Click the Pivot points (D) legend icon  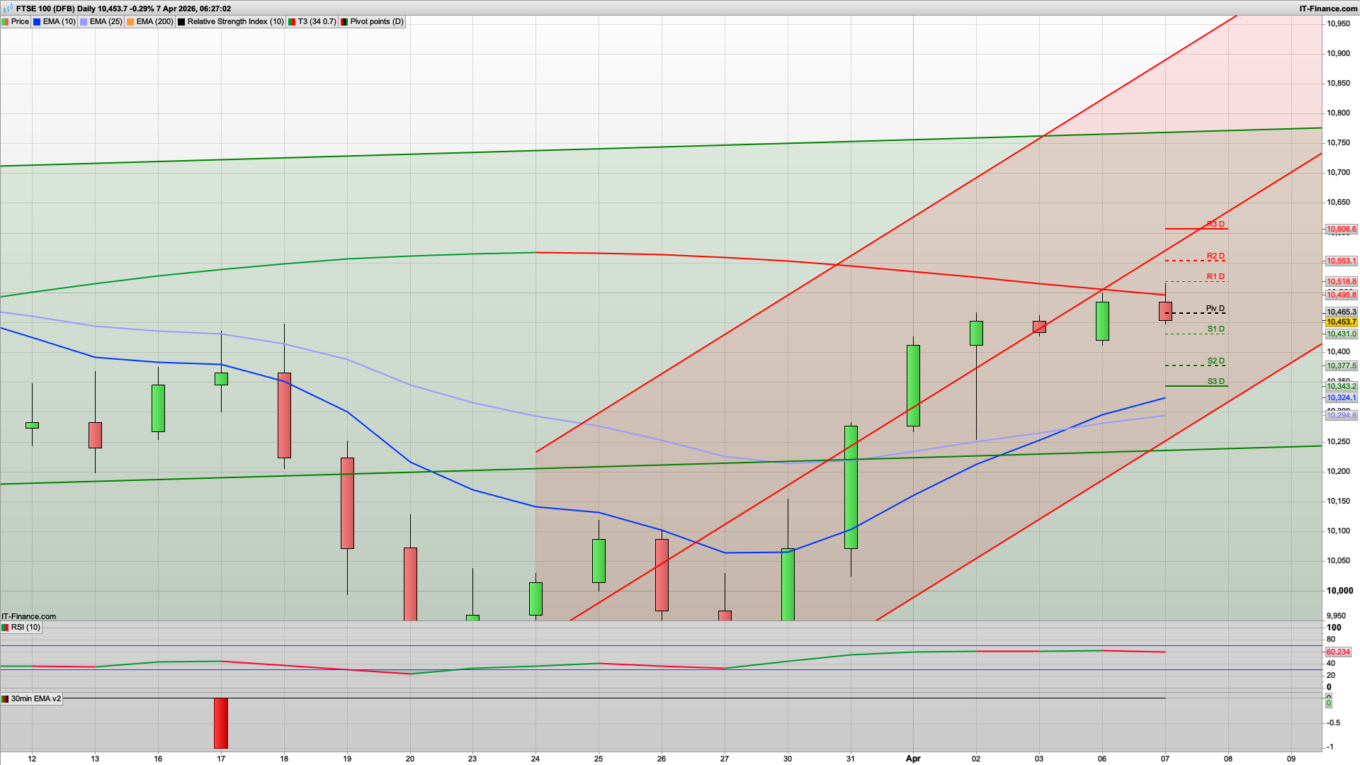coord(344,21)
